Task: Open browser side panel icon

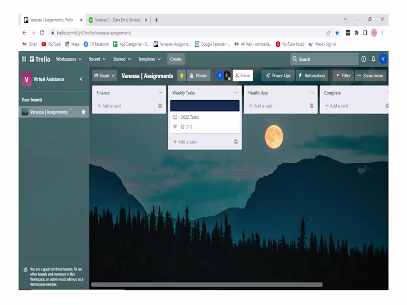Action: (x=365, y=33)
